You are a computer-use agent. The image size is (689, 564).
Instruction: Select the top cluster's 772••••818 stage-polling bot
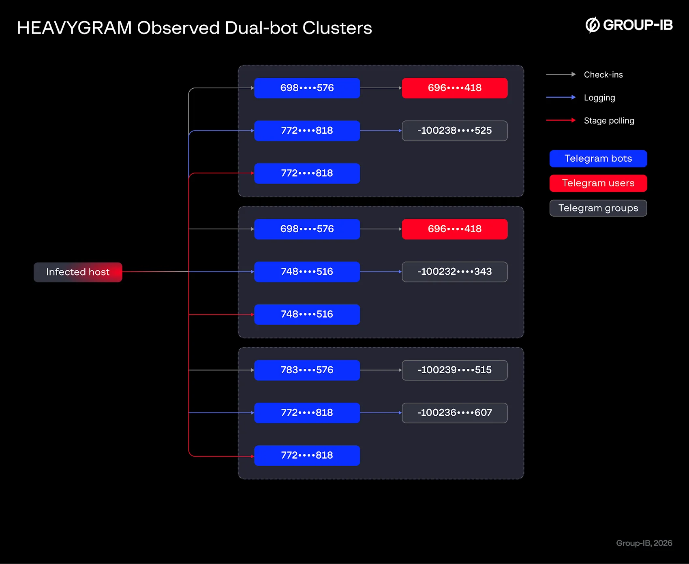pos(307,173)
